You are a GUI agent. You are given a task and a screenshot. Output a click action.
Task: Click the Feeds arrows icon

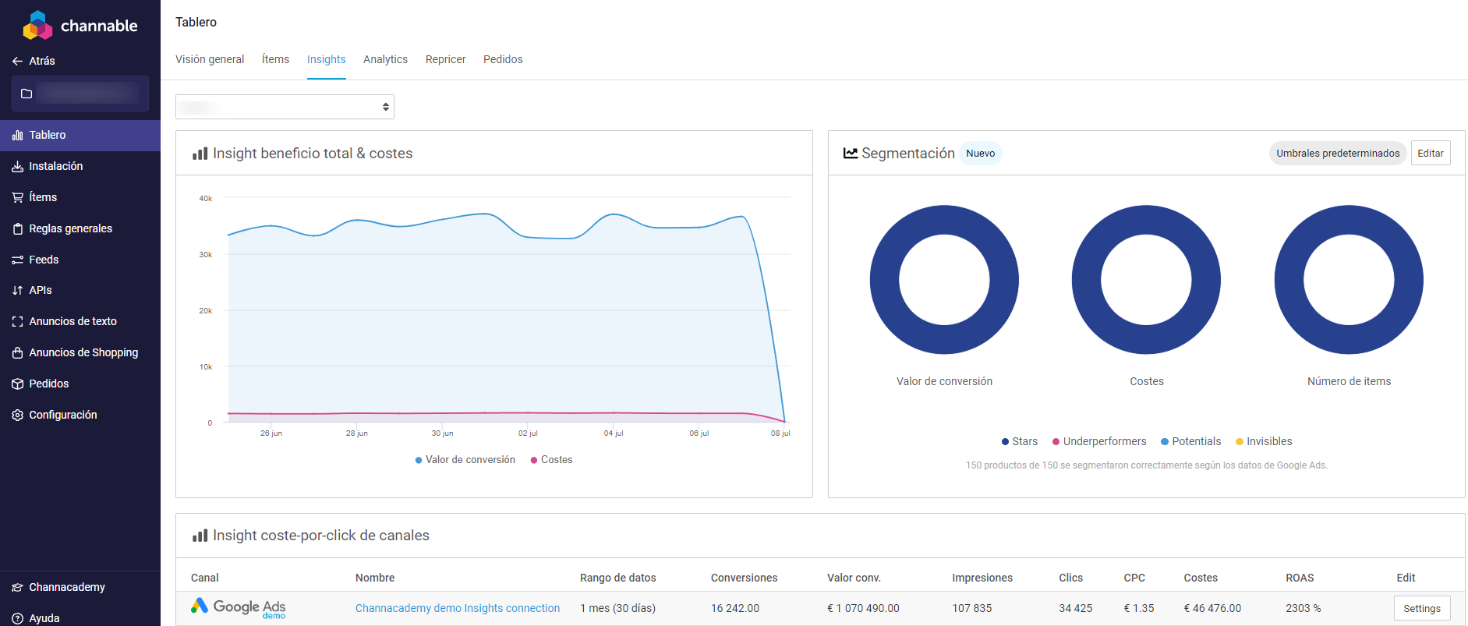click(x=17, y=260)
